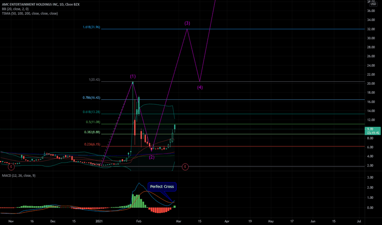Click the current price tag 9.99
Viewport: 382px width, 225px height.
tap(373, 131)
